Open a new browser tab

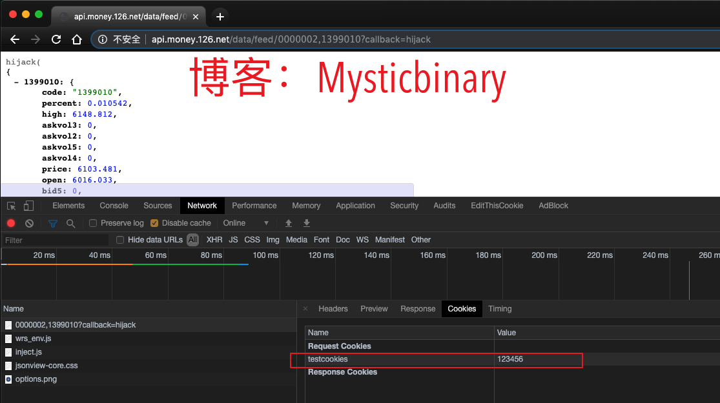pyautogui.click(x=220, y=16)
